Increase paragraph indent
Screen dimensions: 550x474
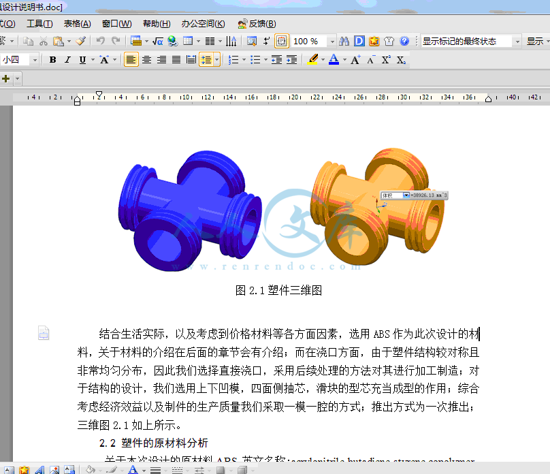291,60
